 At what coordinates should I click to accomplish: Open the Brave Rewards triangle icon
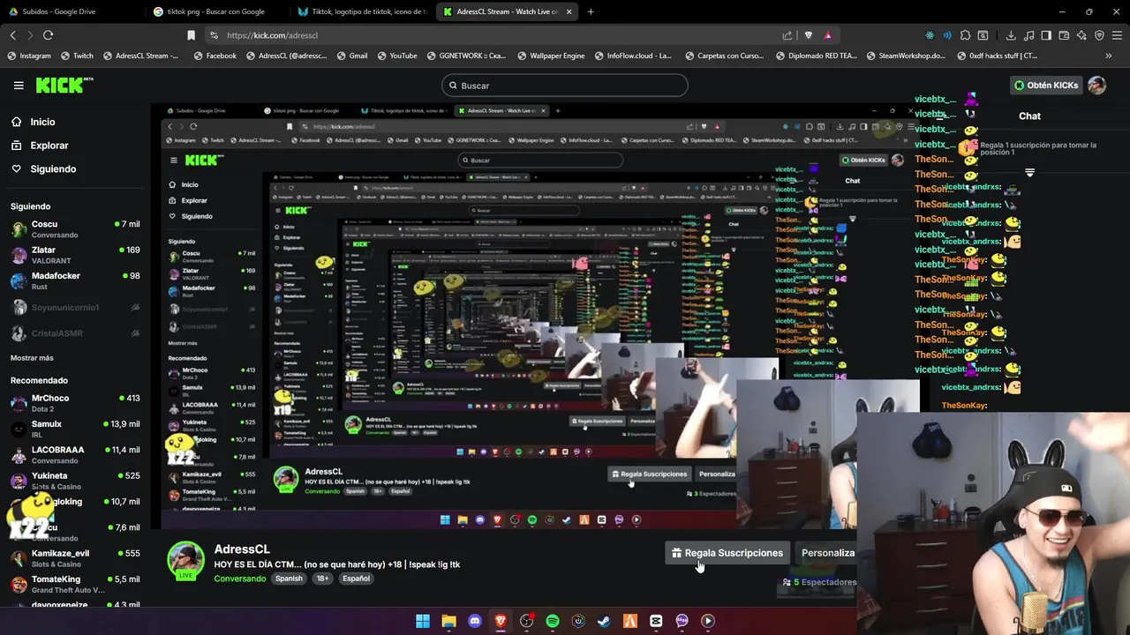click(828, 35)
